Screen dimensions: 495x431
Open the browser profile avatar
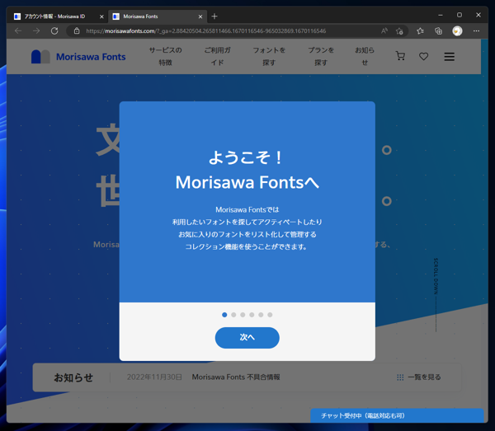(457, 30)
